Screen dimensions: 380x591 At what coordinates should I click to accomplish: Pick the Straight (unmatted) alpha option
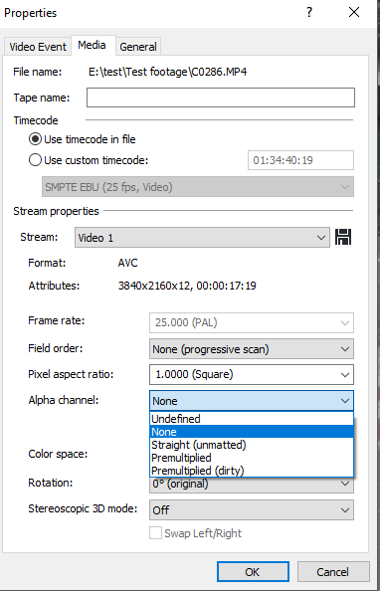point(252,445)
